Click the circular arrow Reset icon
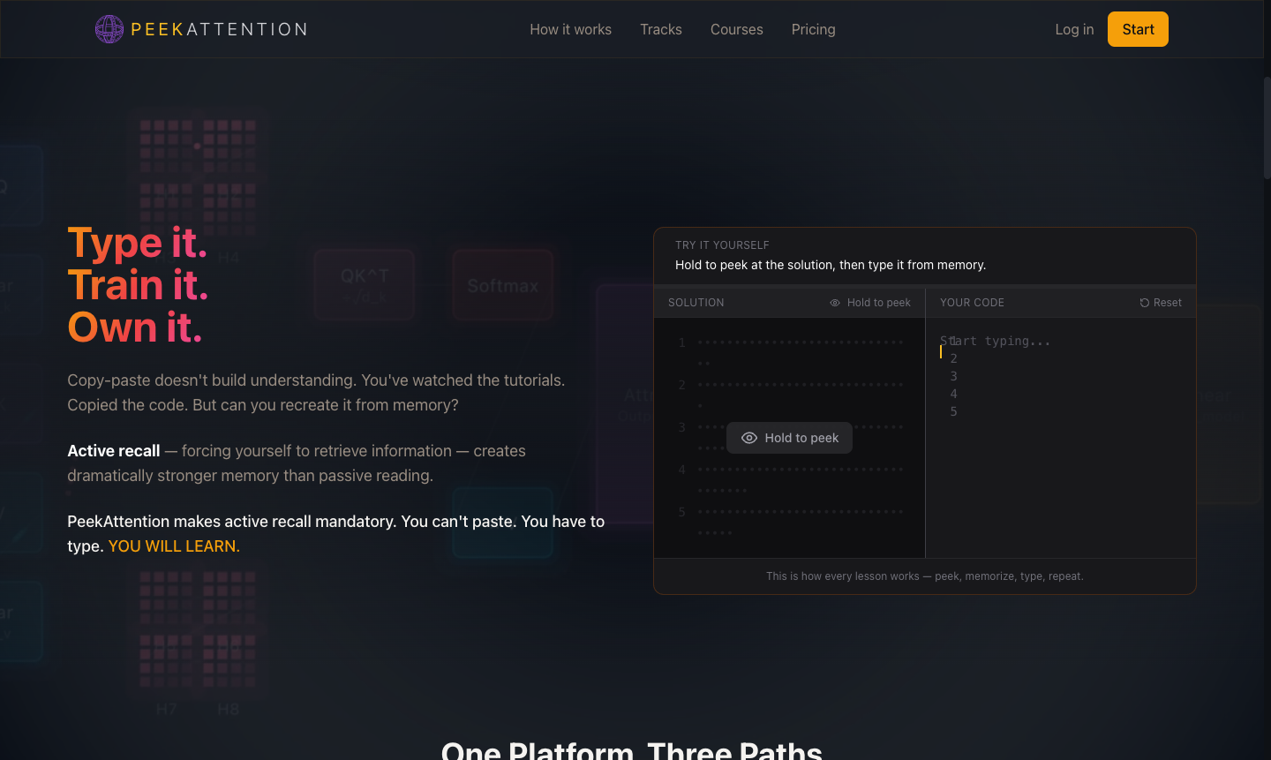The width and height of the screenshot is (1271, 760). (x=1145, y=303)
